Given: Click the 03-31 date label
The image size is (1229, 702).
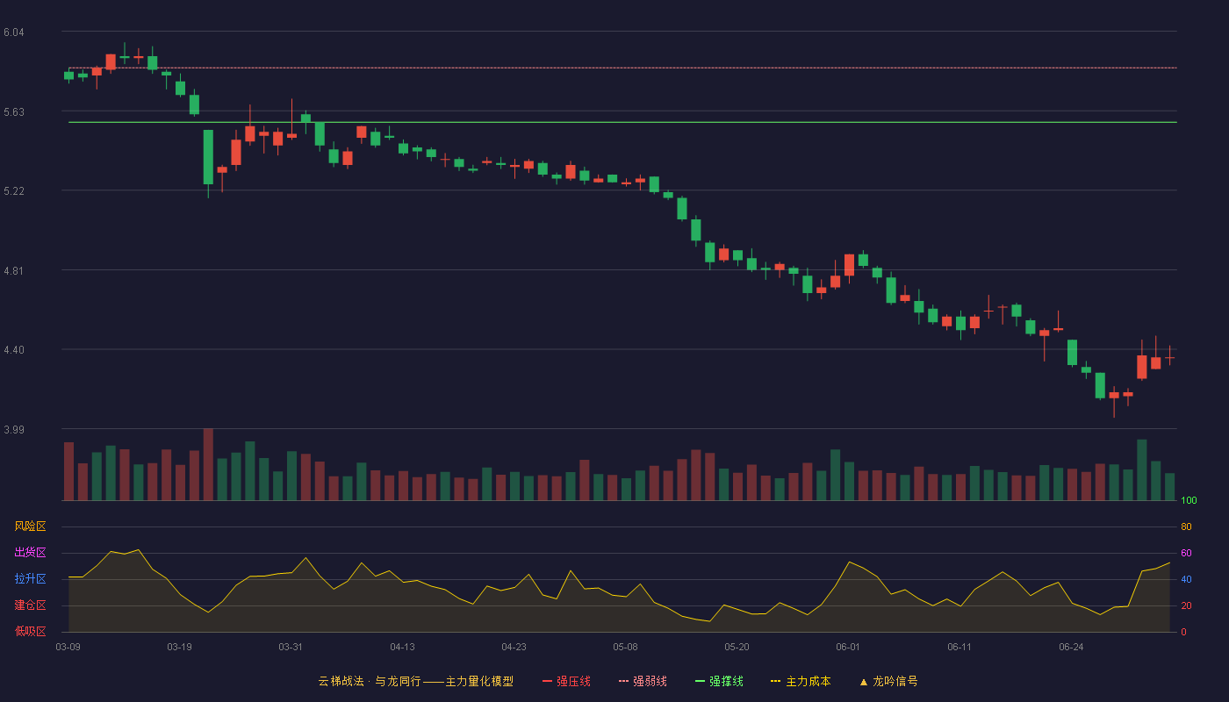Looking at the screenshot, I should pyautogui.click(x=291, y=647).
